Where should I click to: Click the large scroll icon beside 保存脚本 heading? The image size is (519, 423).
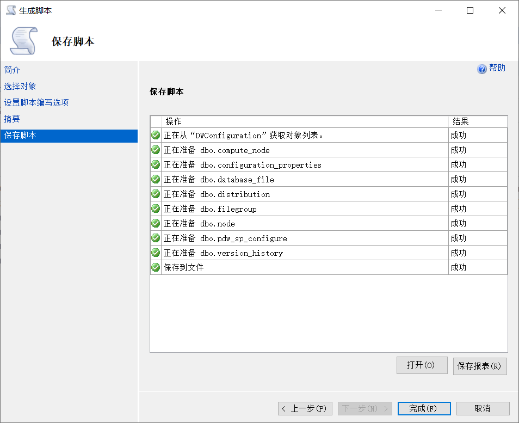click(x=23, y=41)
